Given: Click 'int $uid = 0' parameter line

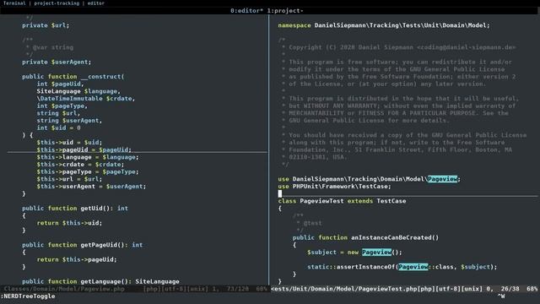Looking at the screenshot, I should 58,128.
